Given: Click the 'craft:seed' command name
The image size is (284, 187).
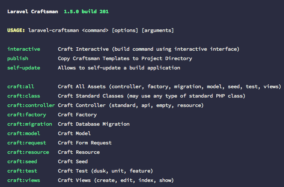Looking at the screenshot, I should pyautogui.click(x=22, y=161).
